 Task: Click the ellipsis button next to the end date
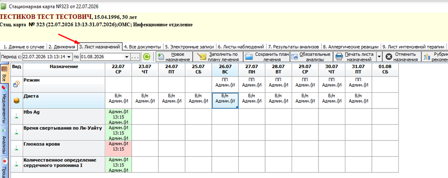pyautogui.click(x=135, y=57)
